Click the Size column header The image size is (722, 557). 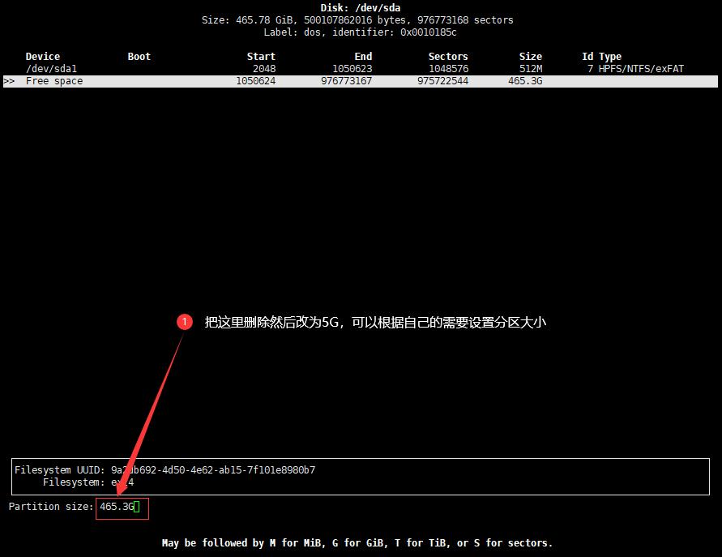point(531,56)
